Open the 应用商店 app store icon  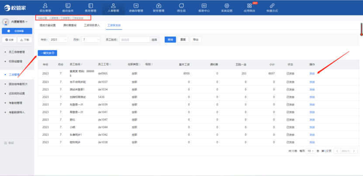pos(249,7)
